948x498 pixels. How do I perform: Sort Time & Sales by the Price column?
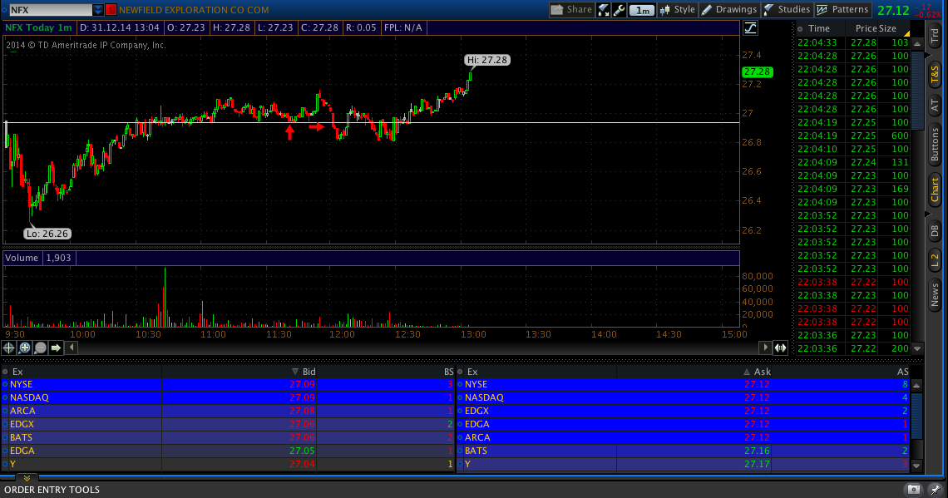coord(866,28)
